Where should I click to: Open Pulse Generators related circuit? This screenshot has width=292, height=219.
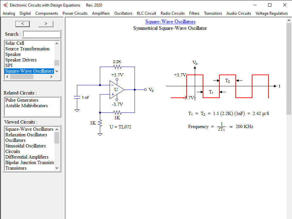tap(22, 100)
